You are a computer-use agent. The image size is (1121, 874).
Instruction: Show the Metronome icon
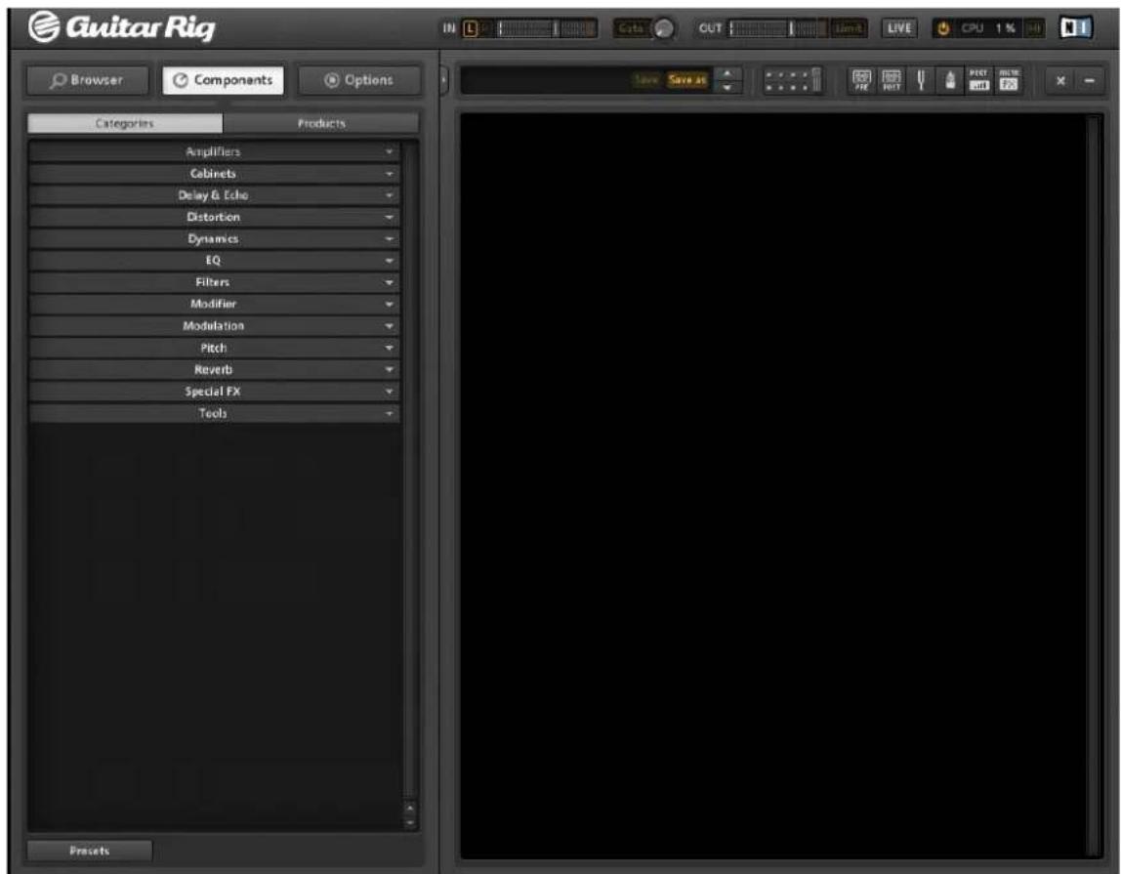(x=949, y=80)
